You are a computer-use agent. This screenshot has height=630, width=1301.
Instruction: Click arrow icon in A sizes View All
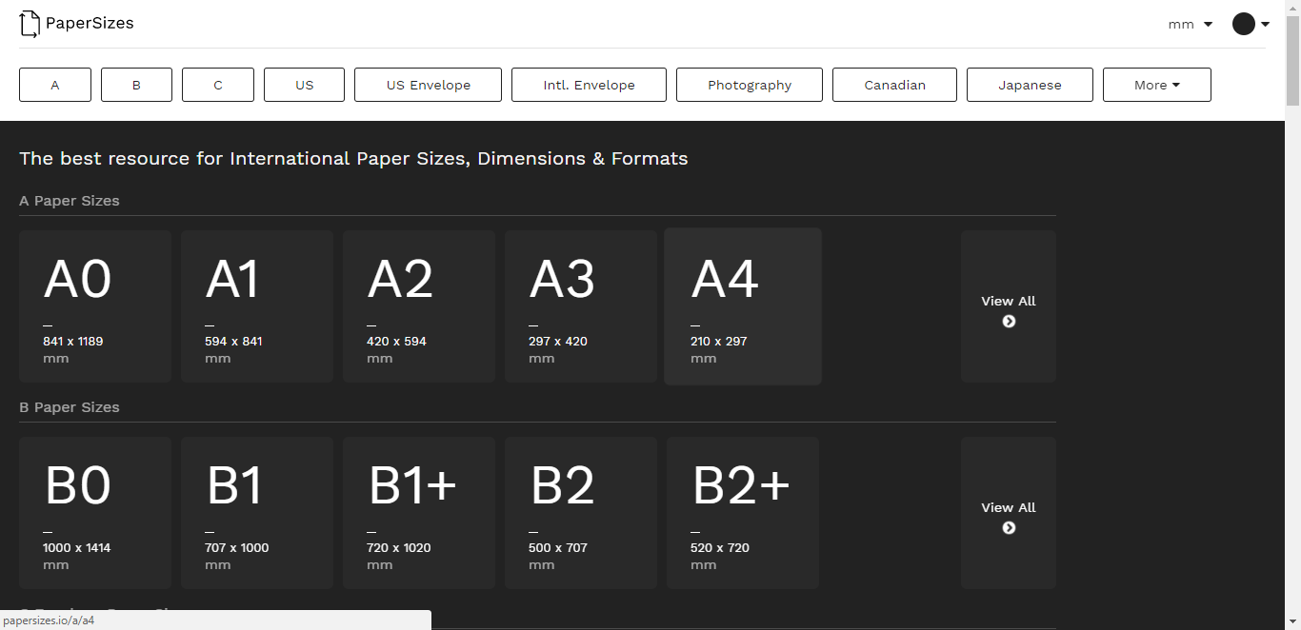tap(1009, 322)
